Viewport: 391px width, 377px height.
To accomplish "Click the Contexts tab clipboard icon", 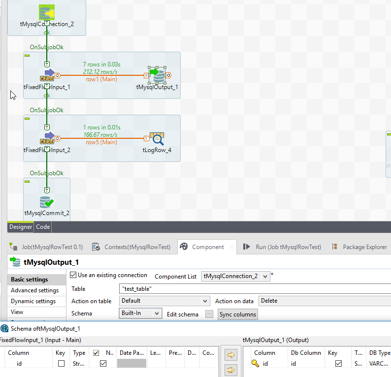I will 96,247.
